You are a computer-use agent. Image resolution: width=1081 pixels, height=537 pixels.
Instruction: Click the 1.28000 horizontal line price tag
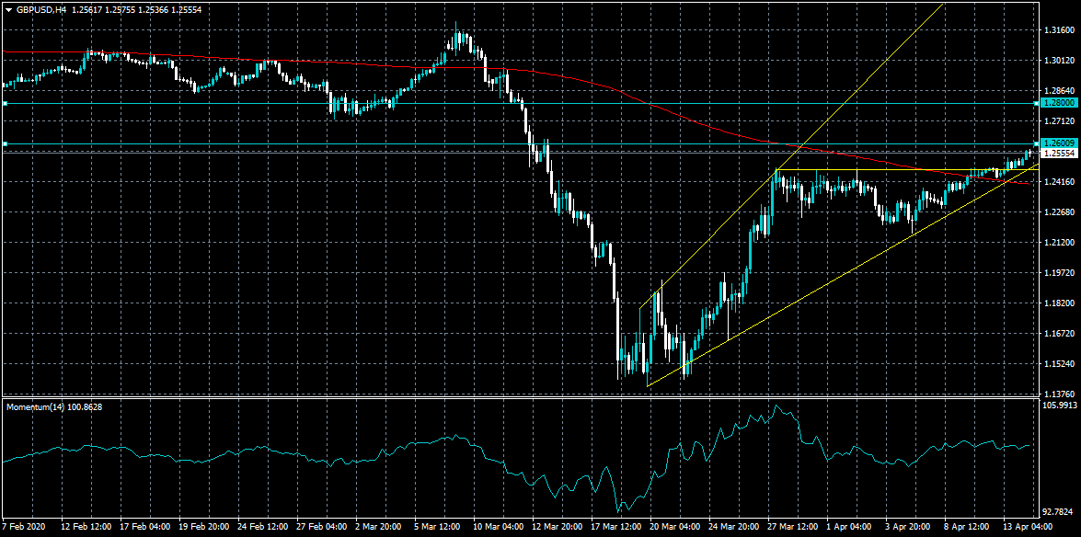coord(1059,103)
